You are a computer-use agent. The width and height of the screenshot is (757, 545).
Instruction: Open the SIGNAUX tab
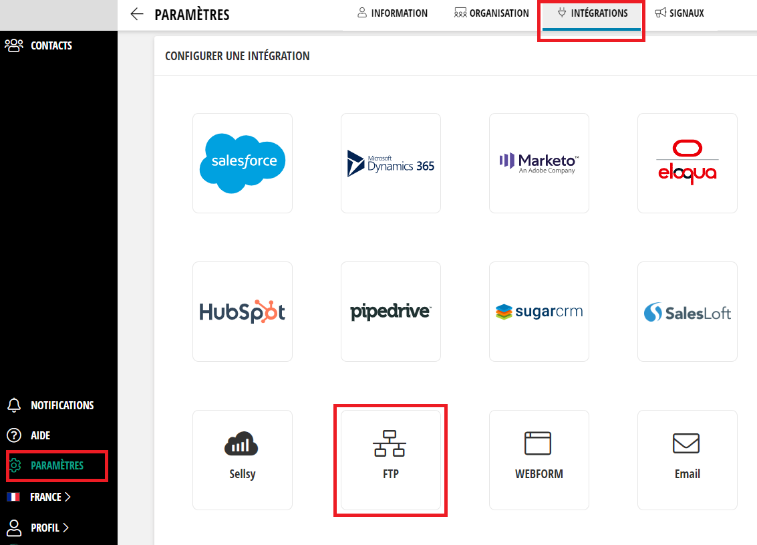(x=679, y=13)
